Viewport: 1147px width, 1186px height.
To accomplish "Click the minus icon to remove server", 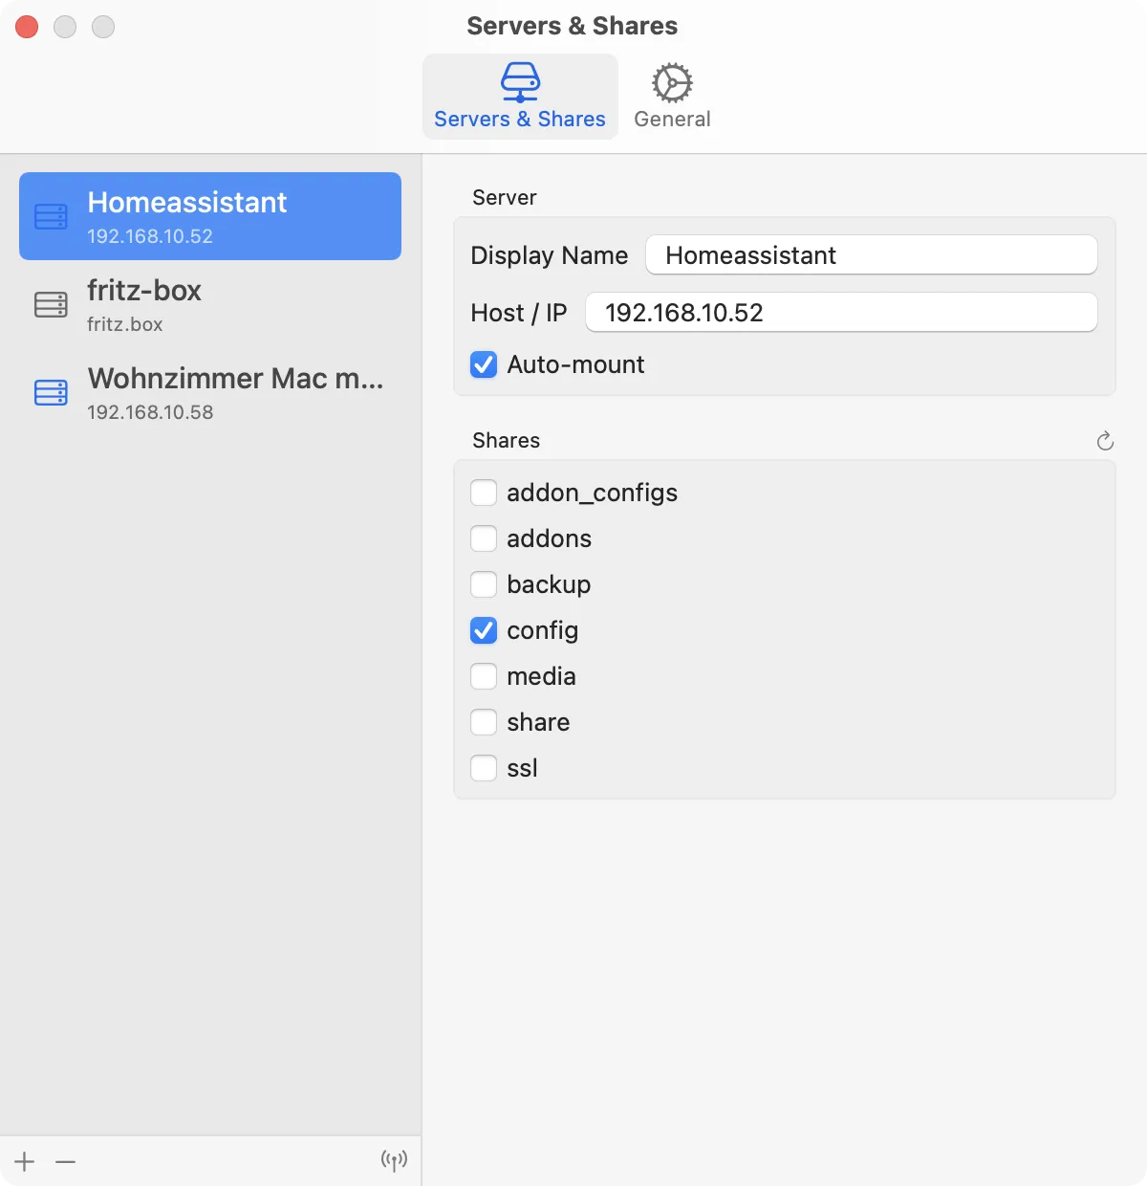I will click(65, 1161).
